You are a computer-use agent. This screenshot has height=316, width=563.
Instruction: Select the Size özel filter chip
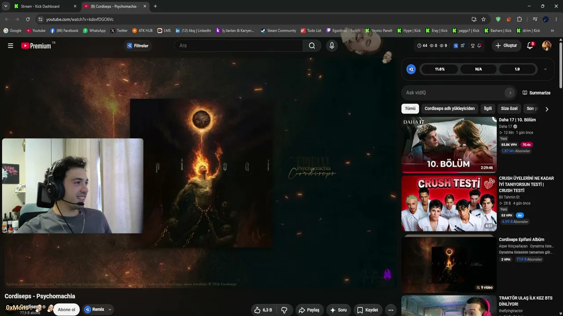point(509,108)
